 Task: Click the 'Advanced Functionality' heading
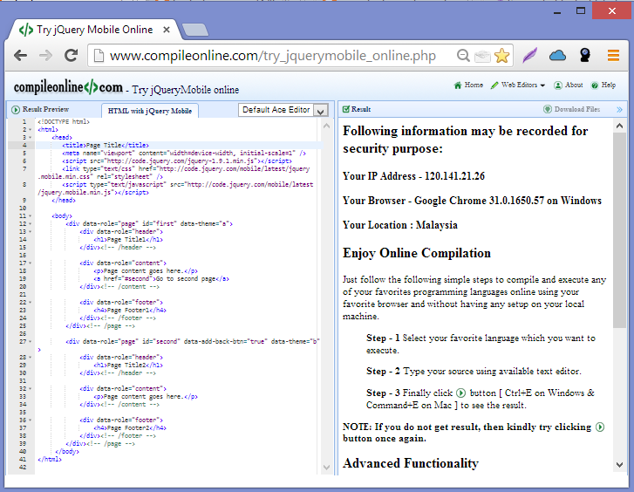point(411,463)
